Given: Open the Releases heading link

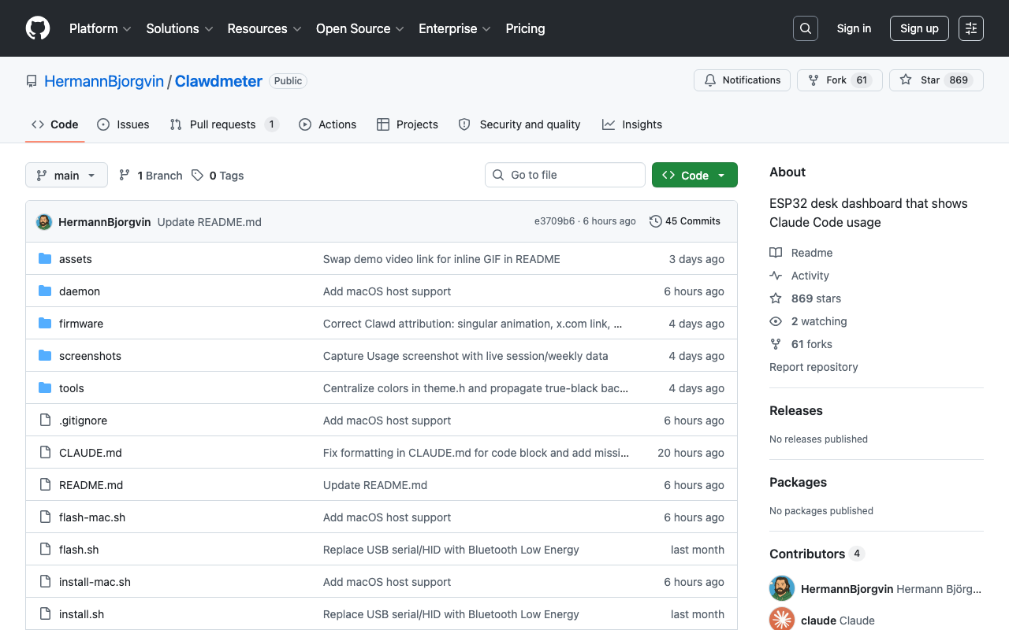Looking at the screenshot, I should [x=796, y=410].
